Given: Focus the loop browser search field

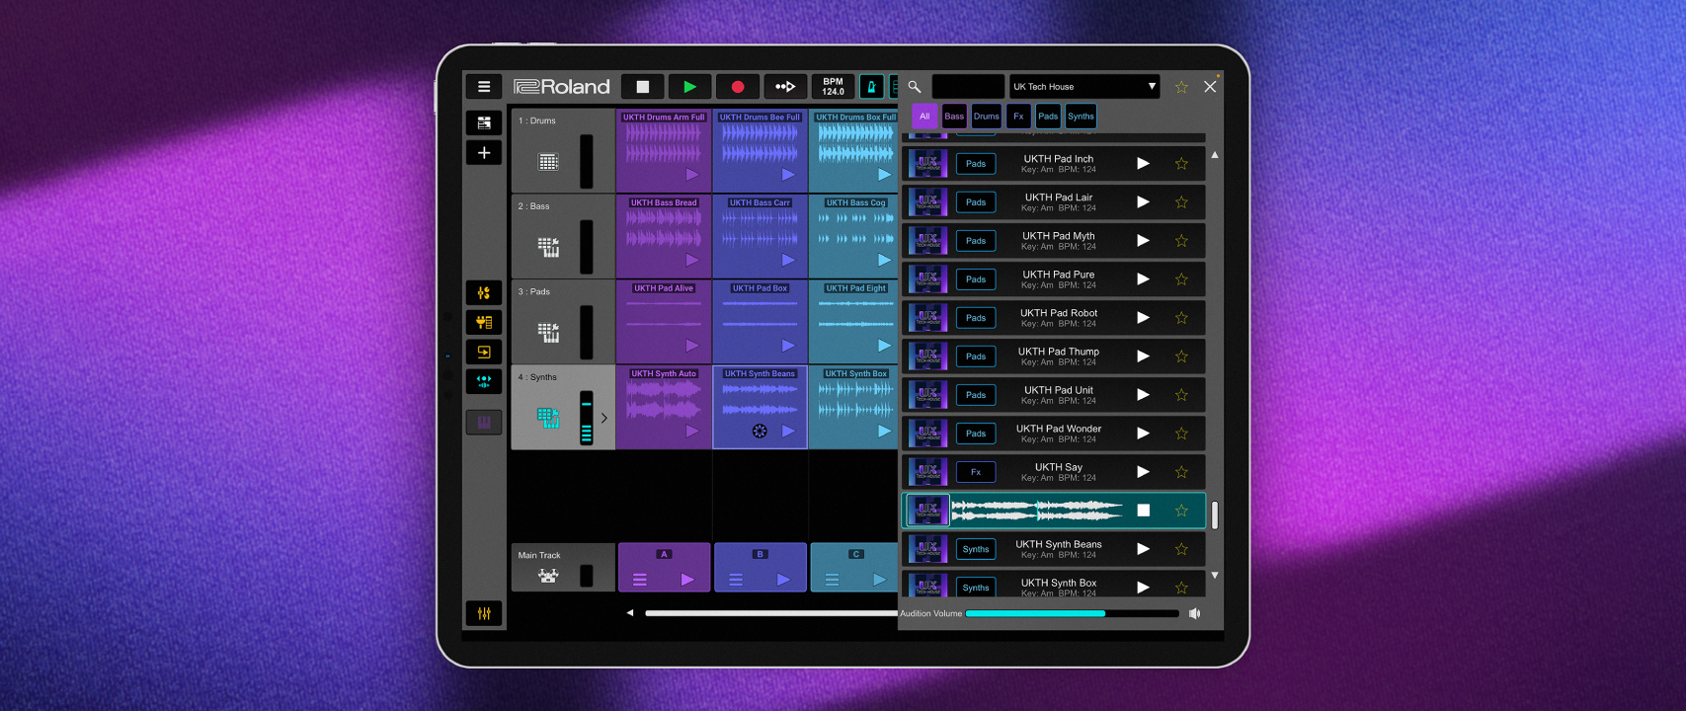Looking at the screenshot, I should pyautogui.click(x=968, y=87).
